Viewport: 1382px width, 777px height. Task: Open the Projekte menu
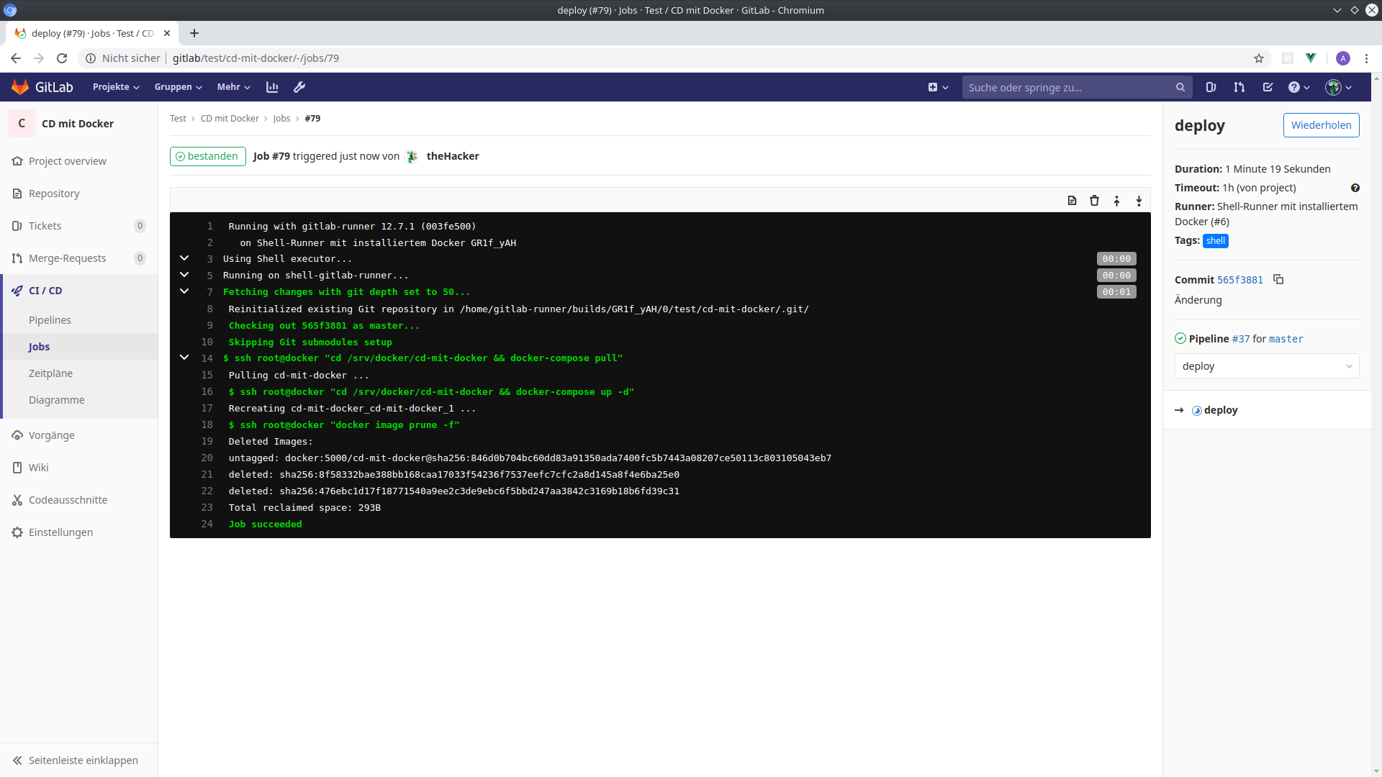116,87
